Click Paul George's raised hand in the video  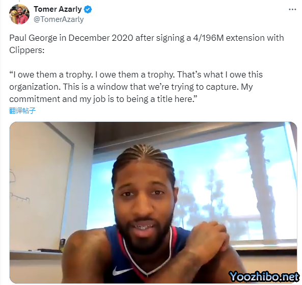click(209, 239)
